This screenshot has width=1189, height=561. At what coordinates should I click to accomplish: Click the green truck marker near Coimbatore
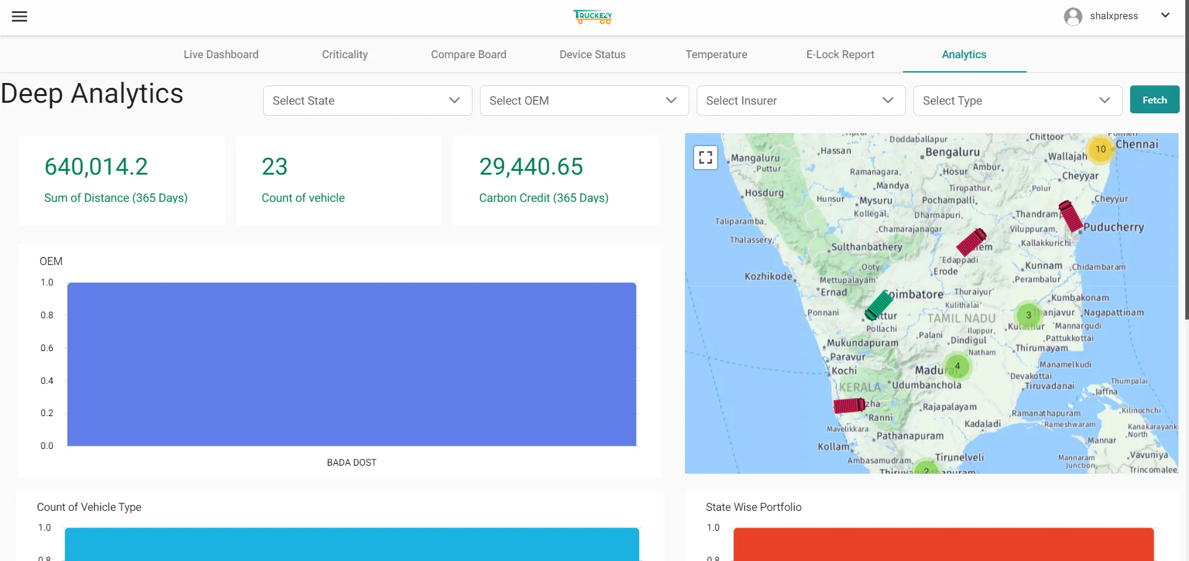[879, 305]
